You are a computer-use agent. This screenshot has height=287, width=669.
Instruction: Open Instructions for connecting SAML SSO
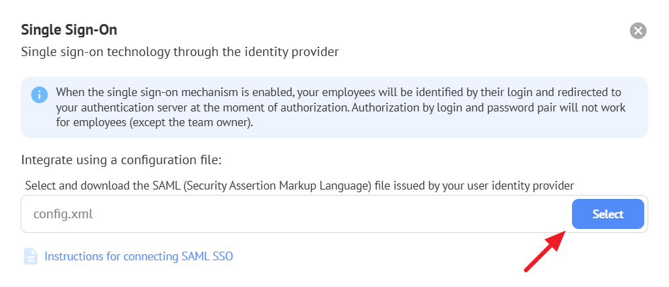[x=138, y=256]
